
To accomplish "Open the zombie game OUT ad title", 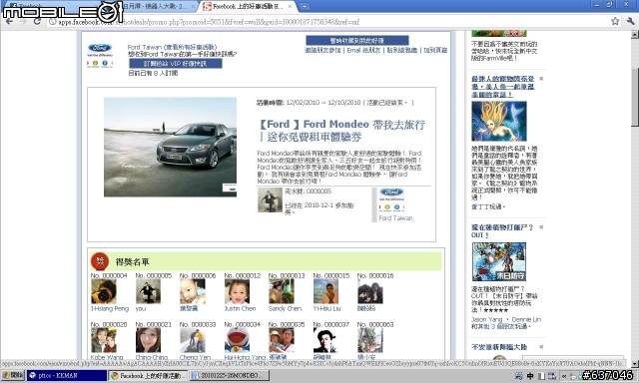I will [502, 231].
